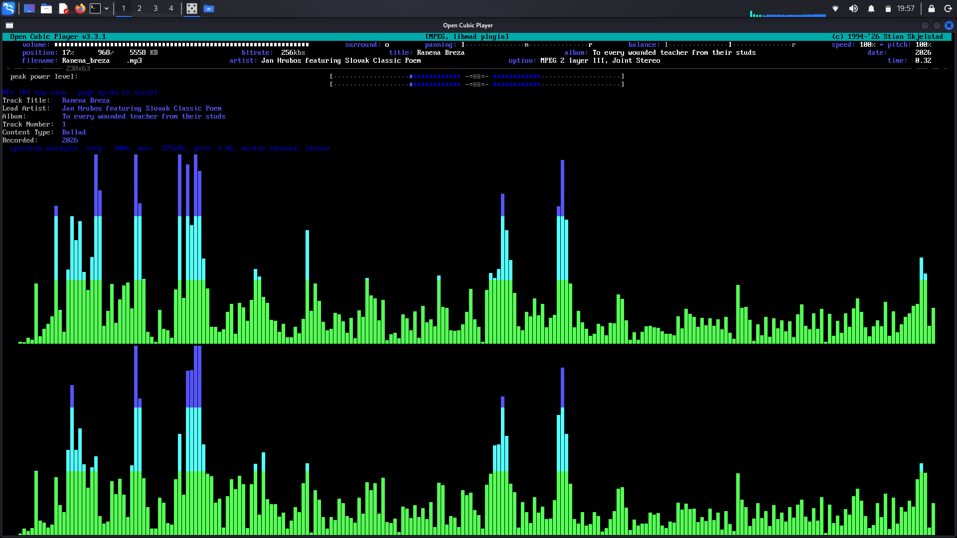
Task: Open the window menu icon in the title bar
Action: tap(9, 25)
